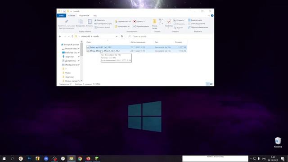Switch to the Home (Главная) tab
The height and width of the screenshot is (162, 288).
72,16
